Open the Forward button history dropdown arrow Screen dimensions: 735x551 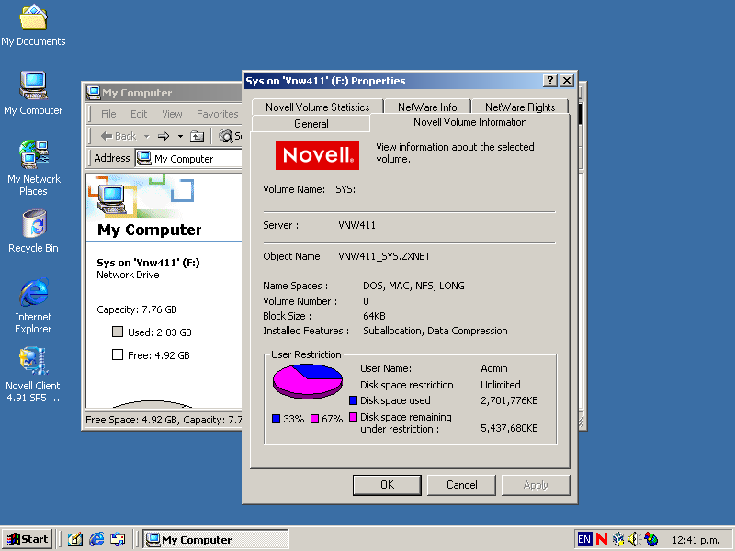tap(180, 136)
